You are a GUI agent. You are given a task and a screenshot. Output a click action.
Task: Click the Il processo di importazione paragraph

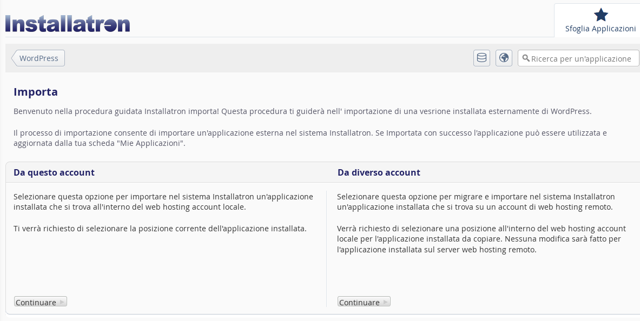click(310, 138)
